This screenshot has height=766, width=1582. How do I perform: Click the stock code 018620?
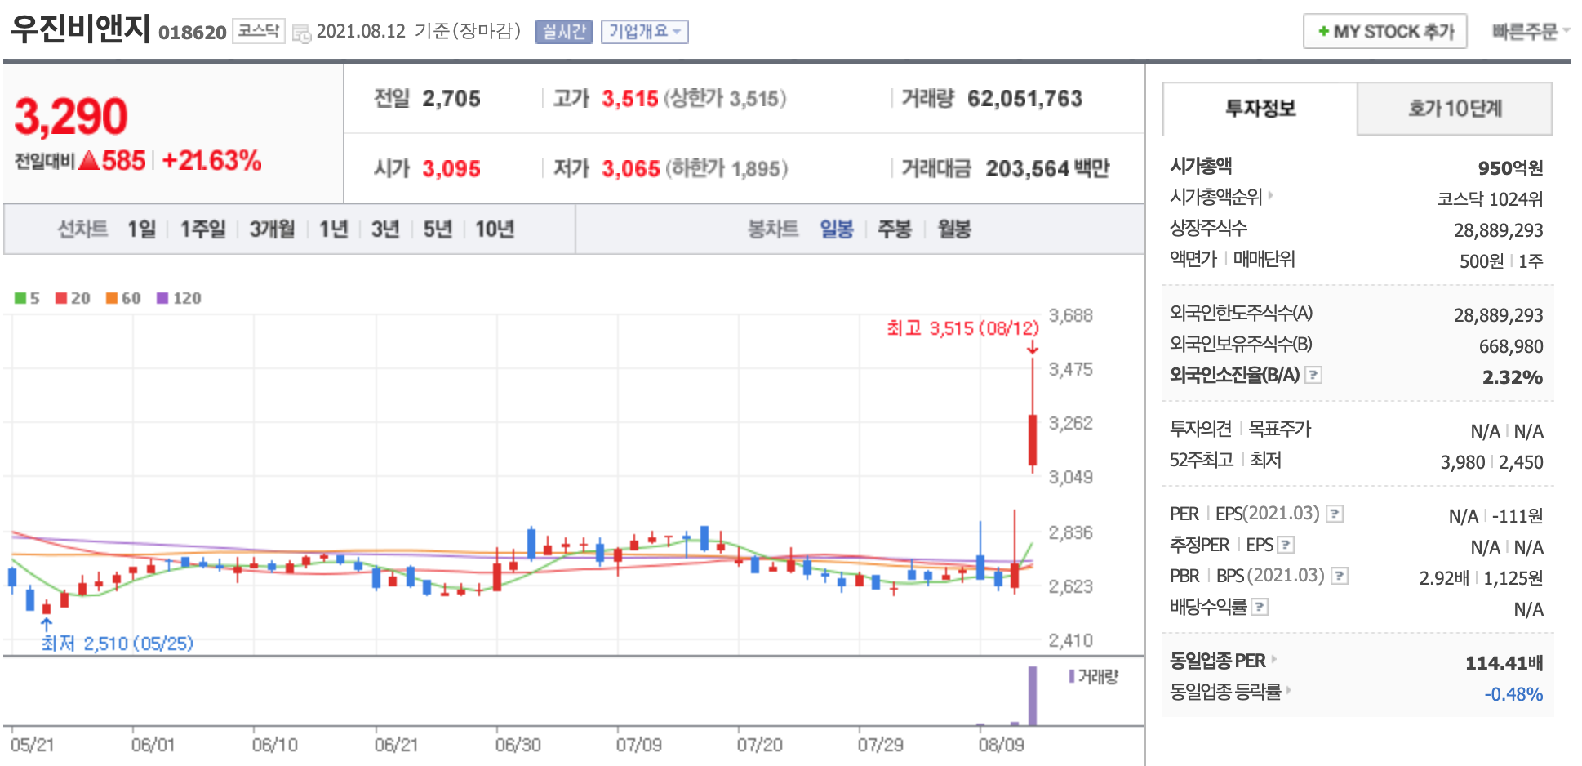193,33
